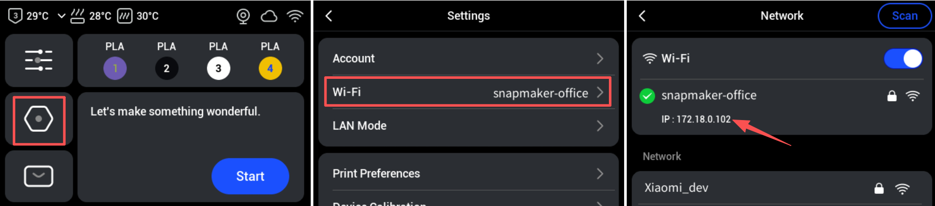The height and width of the screenshot is (206, 935).
Task: Open the Account settings row
Action: pos(468,58)
